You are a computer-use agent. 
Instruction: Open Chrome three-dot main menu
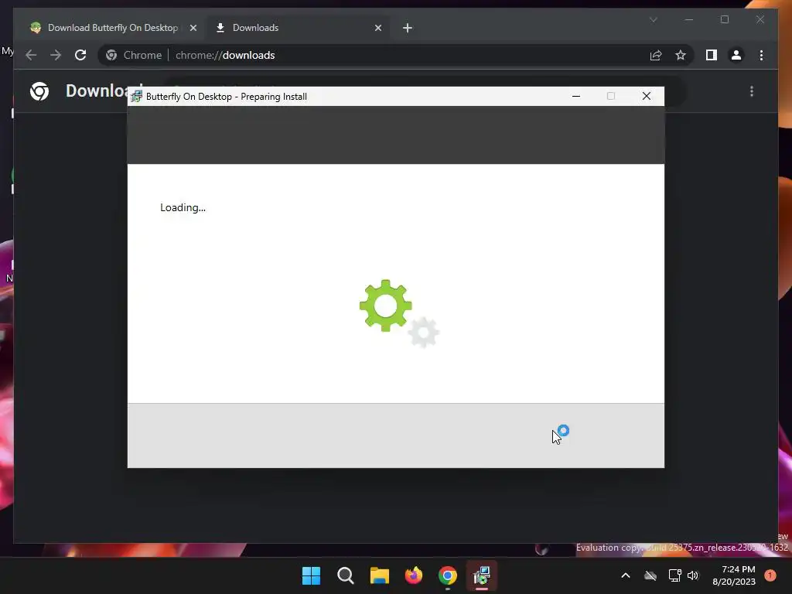click(x=761, y=55)
